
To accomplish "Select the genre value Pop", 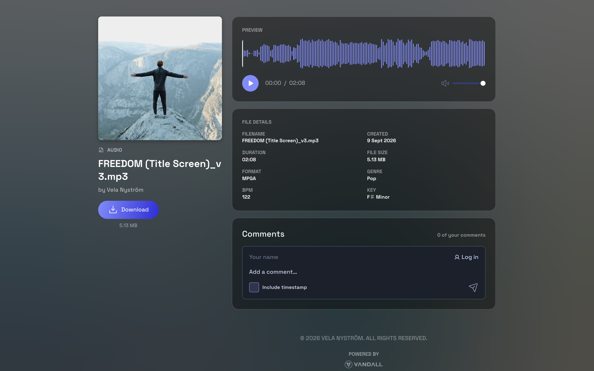I will 372,178.
